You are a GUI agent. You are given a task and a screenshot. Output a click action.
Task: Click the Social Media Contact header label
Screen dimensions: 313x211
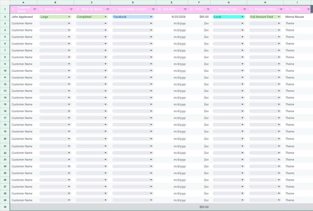coord(132,9)
